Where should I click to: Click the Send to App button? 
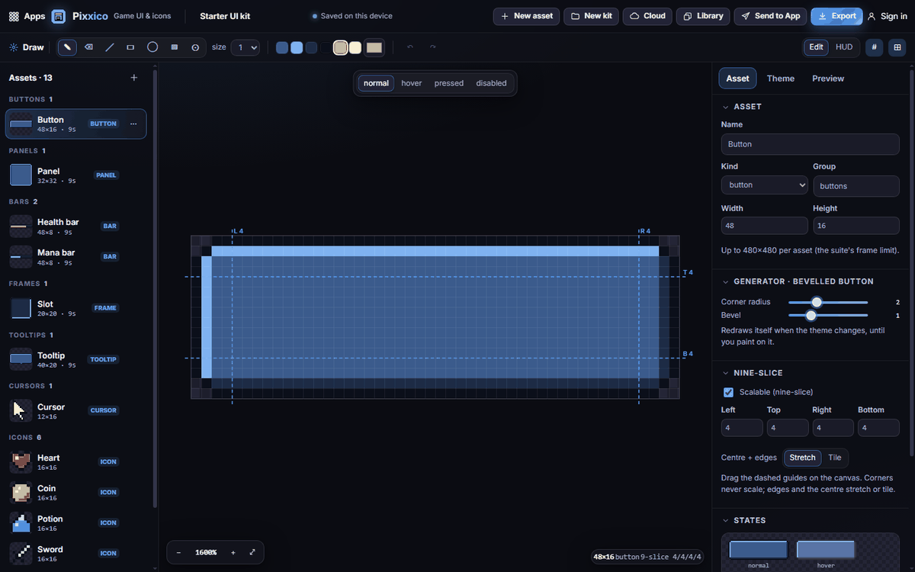(x=770, y=16)
